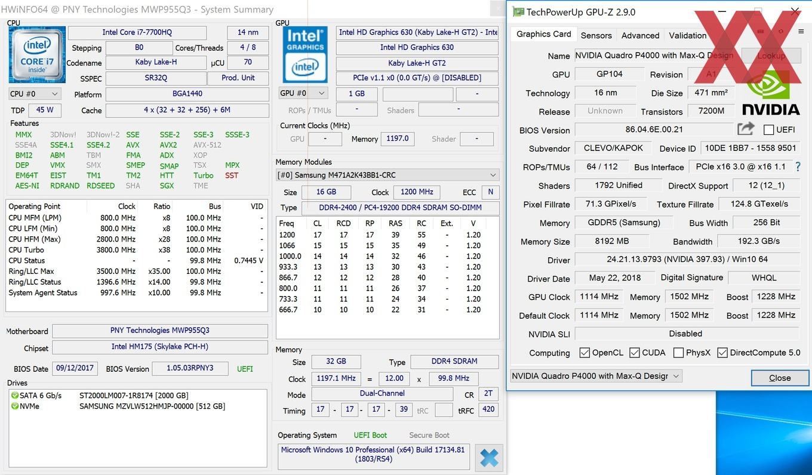Click the Intel Core i7-7700HQ CPU name field
The width and height of the screenshot is (812, 475).
point(137,33)
